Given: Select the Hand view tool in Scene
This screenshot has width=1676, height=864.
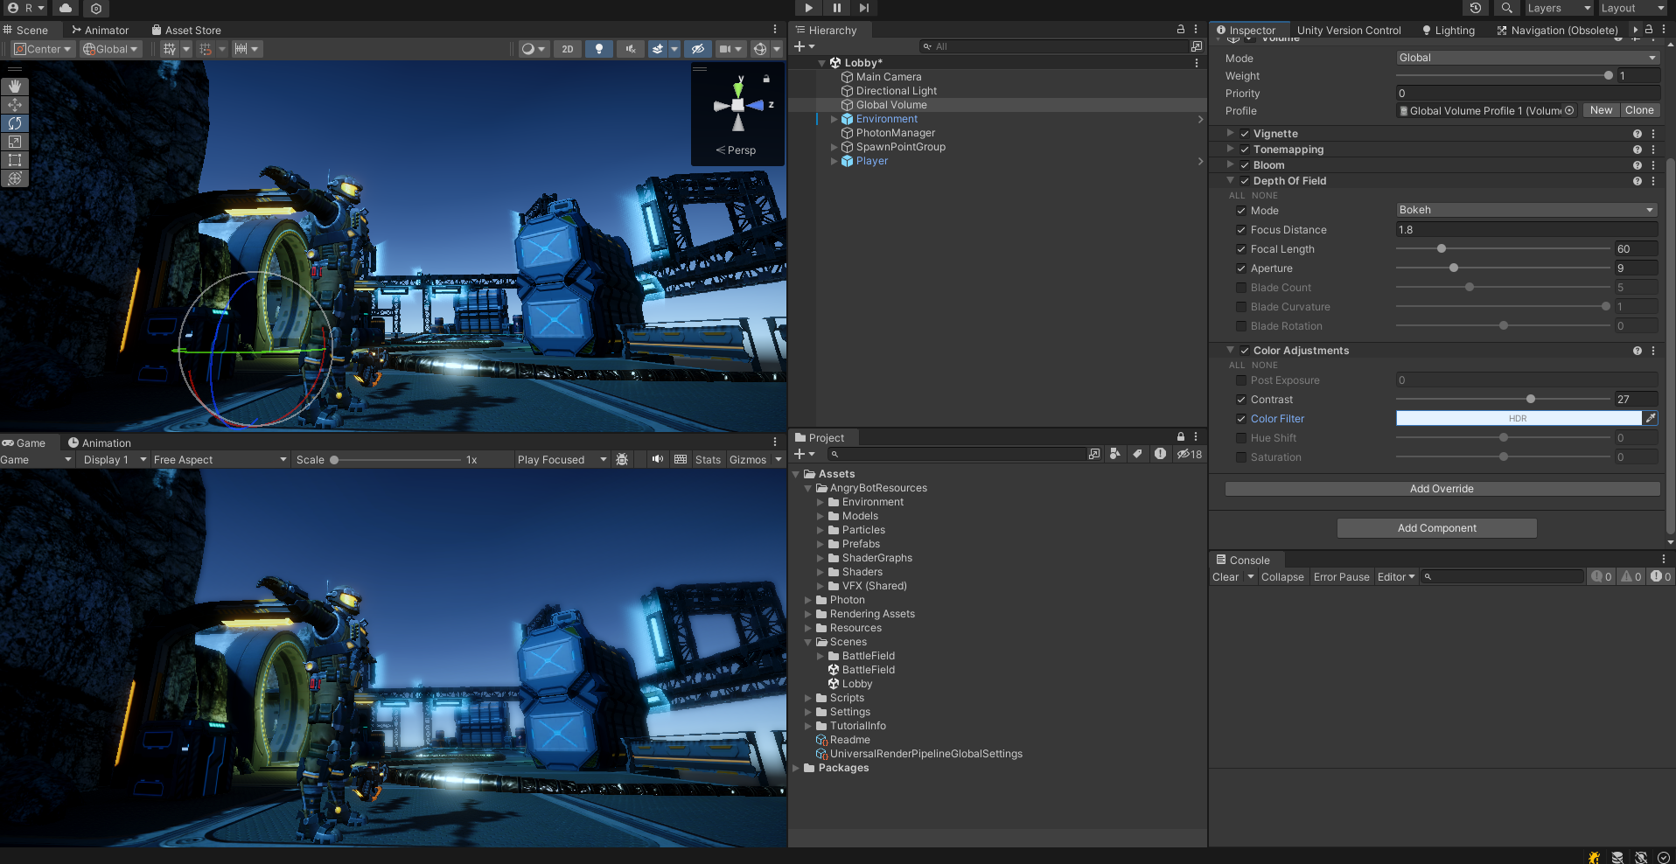Looking at the screenshot, I should click(x=15, y=87).
